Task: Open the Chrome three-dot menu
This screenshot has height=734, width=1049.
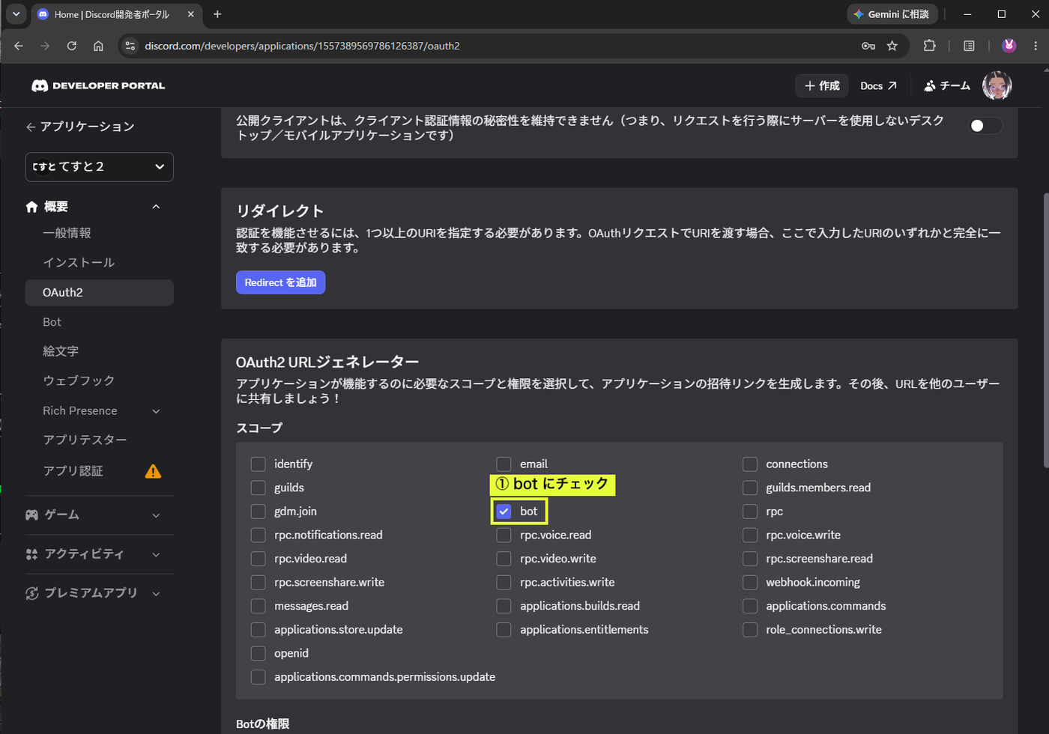Action: point(1036,46)
